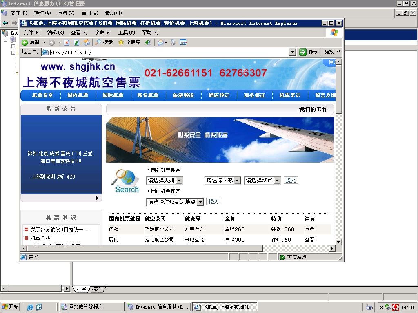Switch to 添加或删除程序 taskbar button
This screenshot has height=313, width=418.
(x=91, y=307)
